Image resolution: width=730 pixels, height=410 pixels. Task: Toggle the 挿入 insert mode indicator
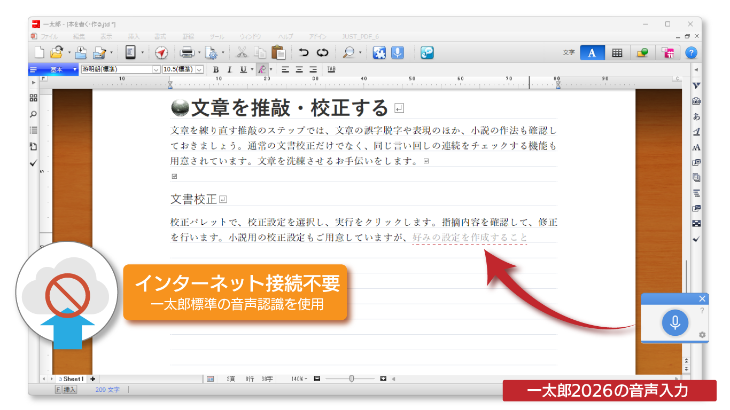coord(70,390)
